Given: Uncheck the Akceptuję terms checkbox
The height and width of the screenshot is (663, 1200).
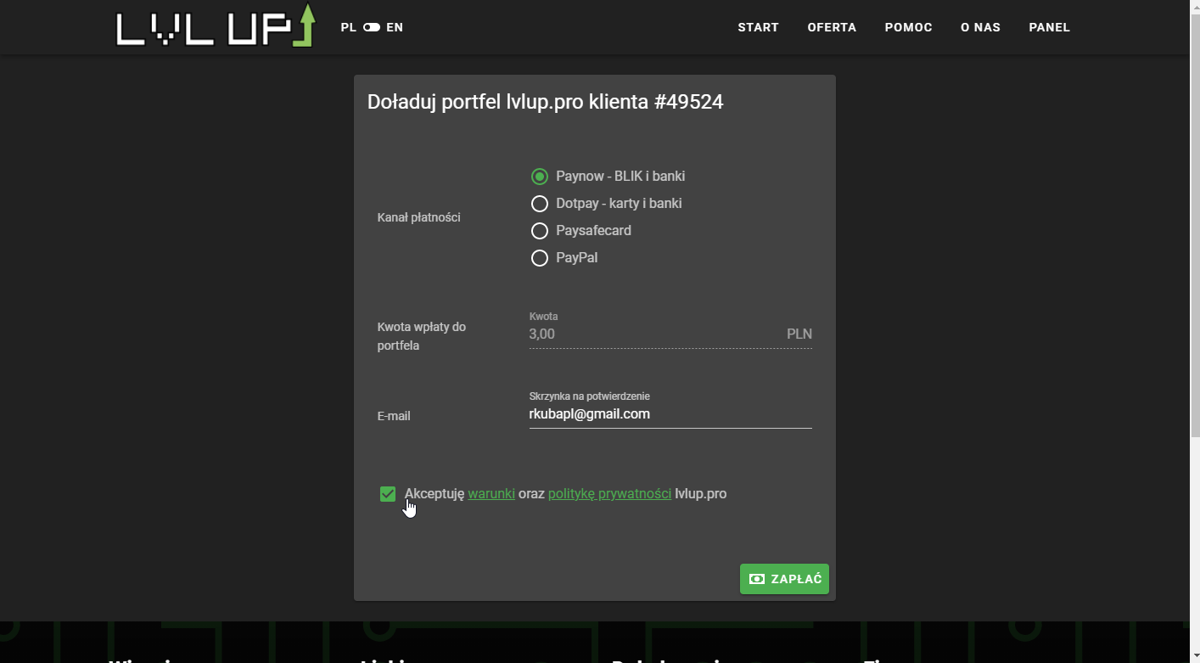Looking at the screenshot, I should [x=388, y=494].
